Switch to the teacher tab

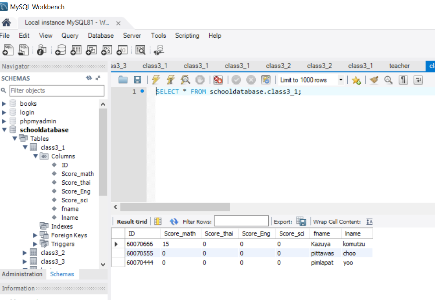(x=399, y=66)
